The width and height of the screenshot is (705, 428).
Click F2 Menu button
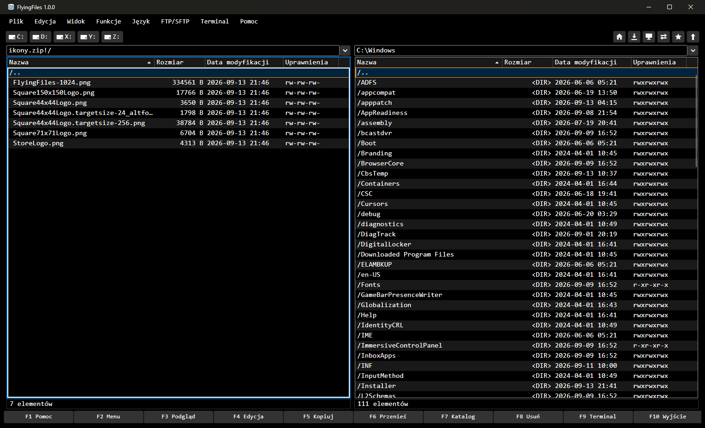click(x=109, y=417)
